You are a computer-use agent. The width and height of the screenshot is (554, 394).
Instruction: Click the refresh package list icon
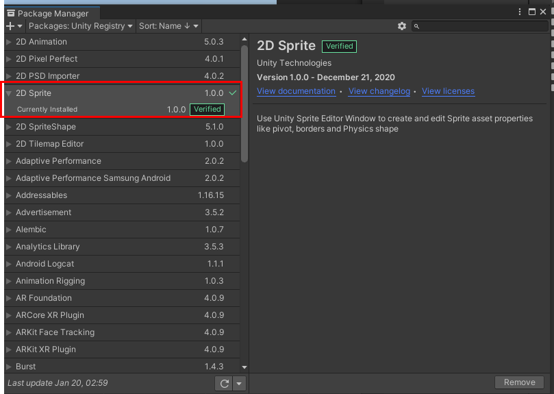point(225,384)
